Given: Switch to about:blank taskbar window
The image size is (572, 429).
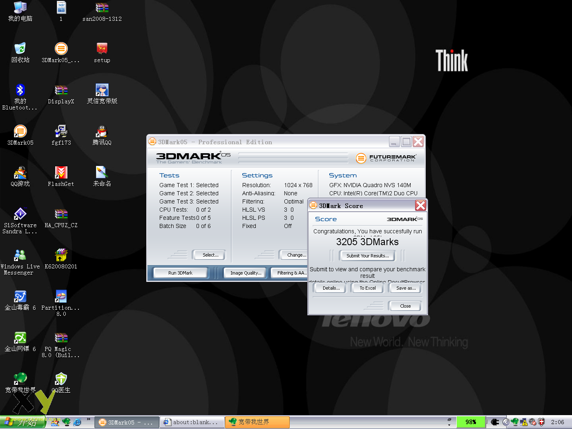Looking at the screenshot, I should coord(193,422).
